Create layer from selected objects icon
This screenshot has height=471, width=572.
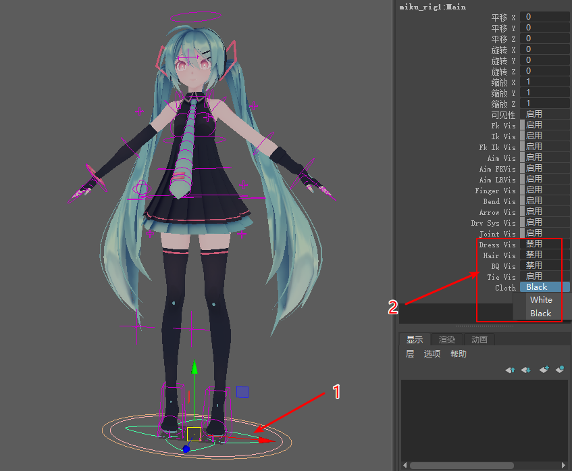pos(560,370)
